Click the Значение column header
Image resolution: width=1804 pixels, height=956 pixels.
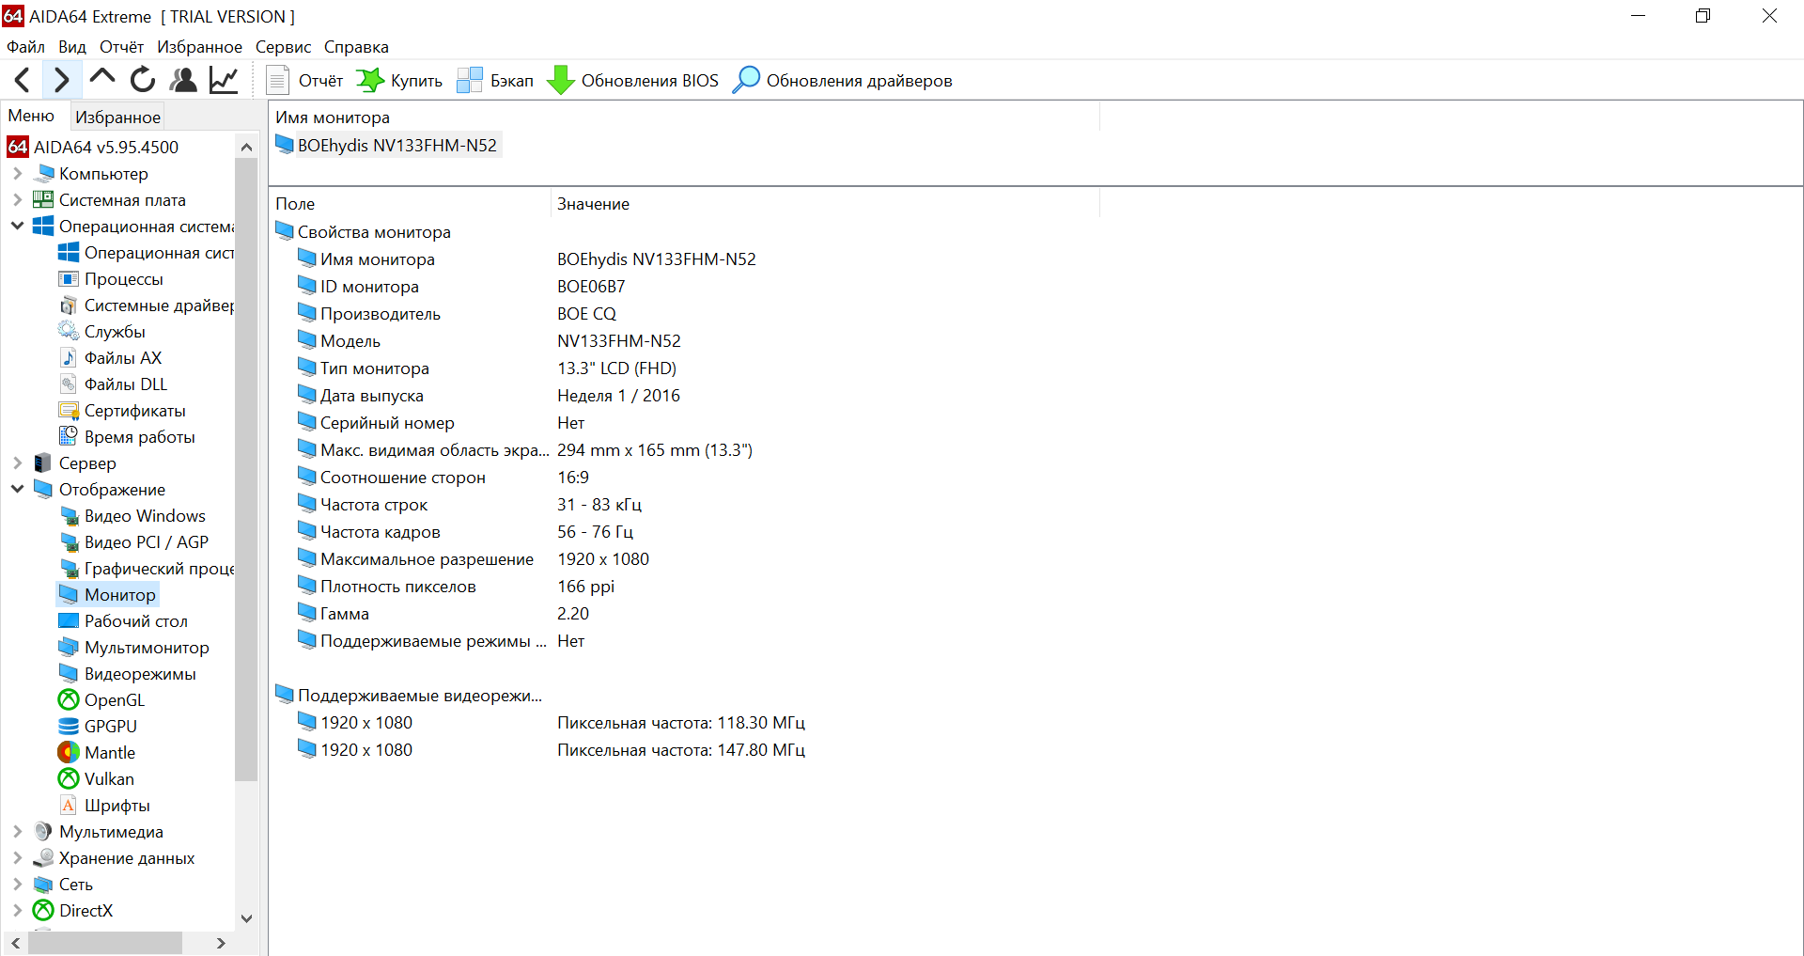825,204
